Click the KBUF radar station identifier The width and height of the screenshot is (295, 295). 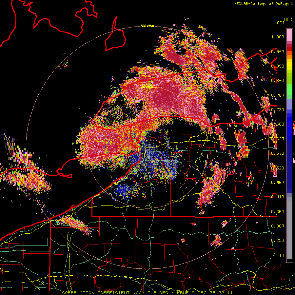[x=183, y=293]
